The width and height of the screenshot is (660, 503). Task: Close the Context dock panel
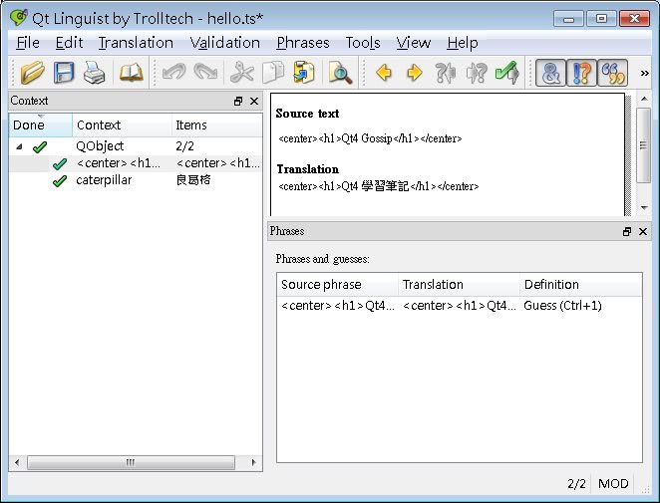coord(254,101)
